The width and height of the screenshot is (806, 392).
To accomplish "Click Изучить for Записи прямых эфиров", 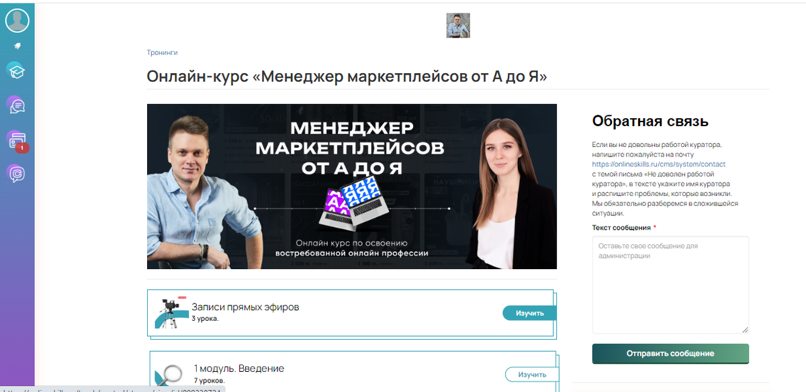I will click(x=529, y=313).
